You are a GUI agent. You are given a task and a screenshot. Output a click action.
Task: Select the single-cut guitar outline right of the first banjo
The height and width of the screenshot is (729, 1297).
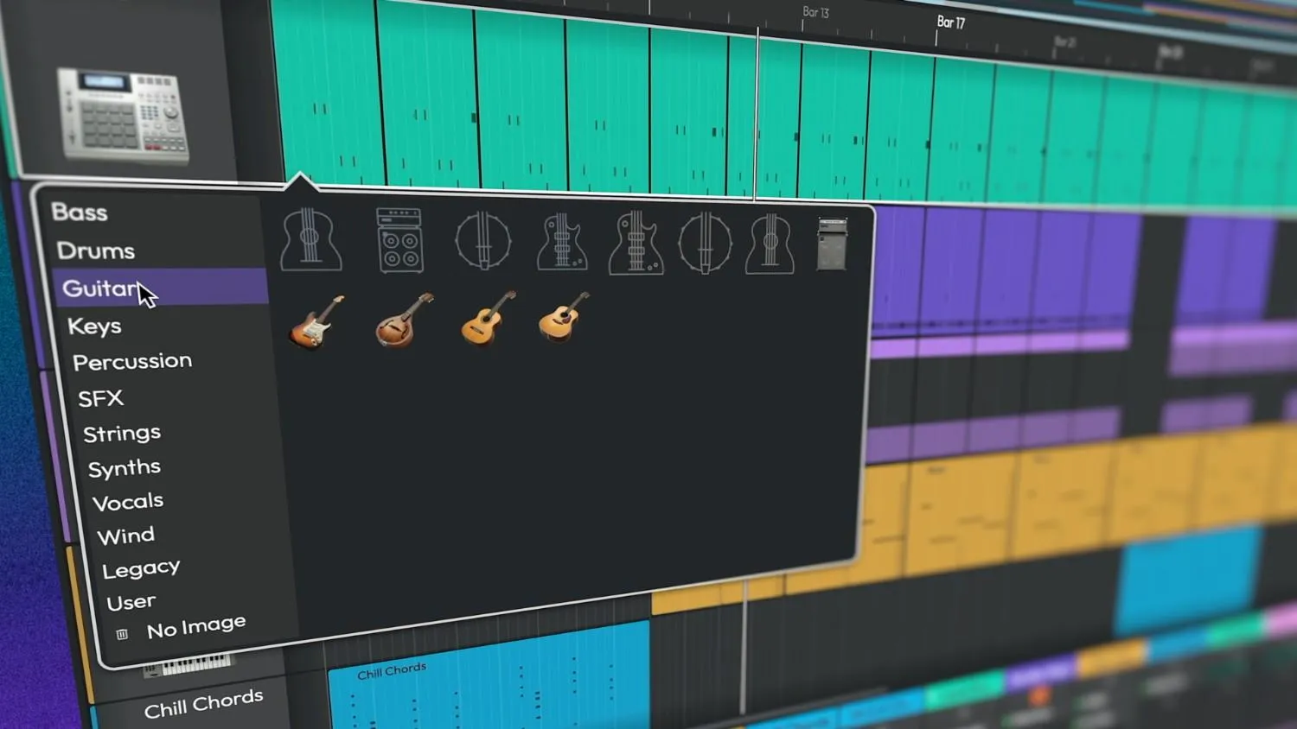[x=562, y=242]
